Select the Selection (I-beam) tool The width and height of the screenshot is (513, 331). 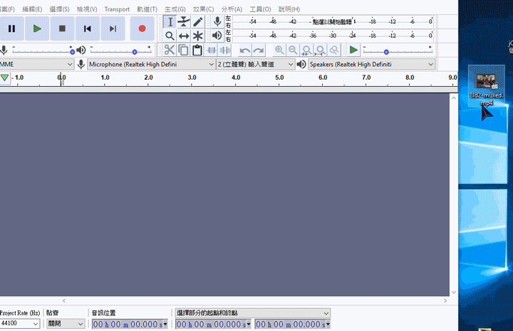(x=170, y=22)
